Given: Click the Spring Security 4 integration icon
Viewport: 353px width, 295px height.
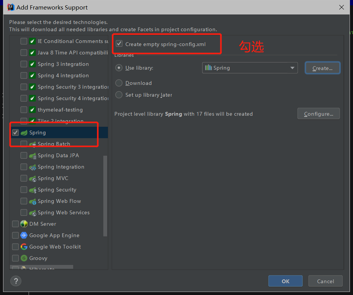Looking at the screenshot, I should coord(32,98).
